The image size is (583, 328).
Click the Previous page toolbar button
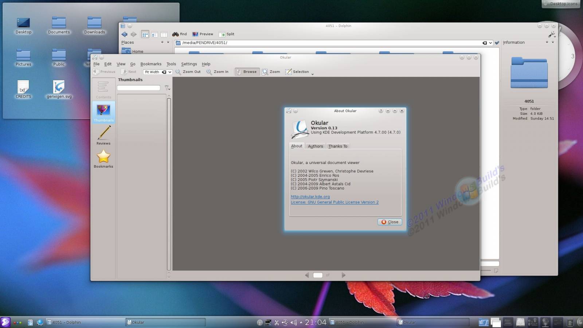[x=104, y=72]
